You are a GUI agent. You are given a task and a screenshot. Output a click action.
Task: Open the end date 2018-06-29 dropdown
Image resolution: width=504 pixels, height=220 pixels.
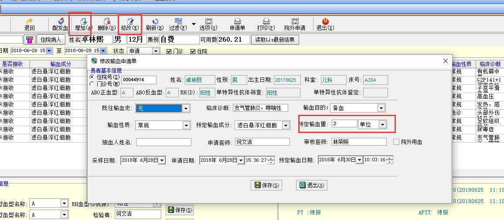pyautogui.click(x=103, y=51)
